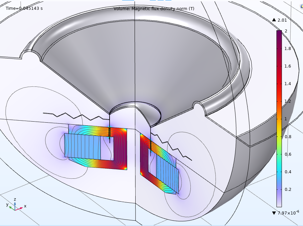Click the legend tick label "1.6"
This screenshot has width=303, height=226.
(x=287, y=66)
